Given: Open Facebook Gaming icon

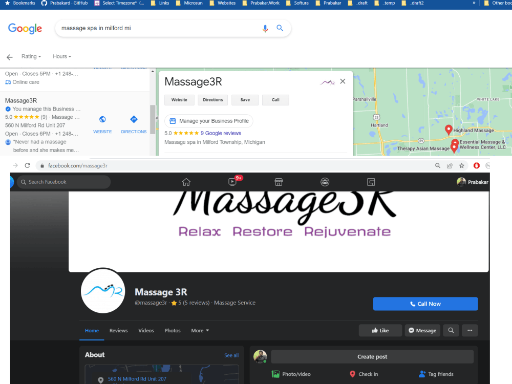Looking at the screenshot, I should (371, 182).
